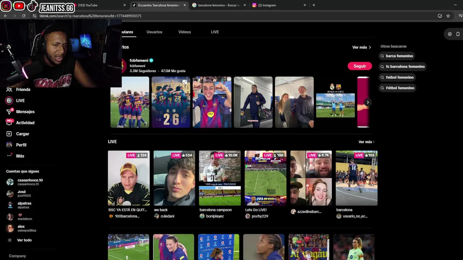Viewport: 463px width, 260px height.
Task: Expand Ver más next to users section
Action: [x=362, y=47]
